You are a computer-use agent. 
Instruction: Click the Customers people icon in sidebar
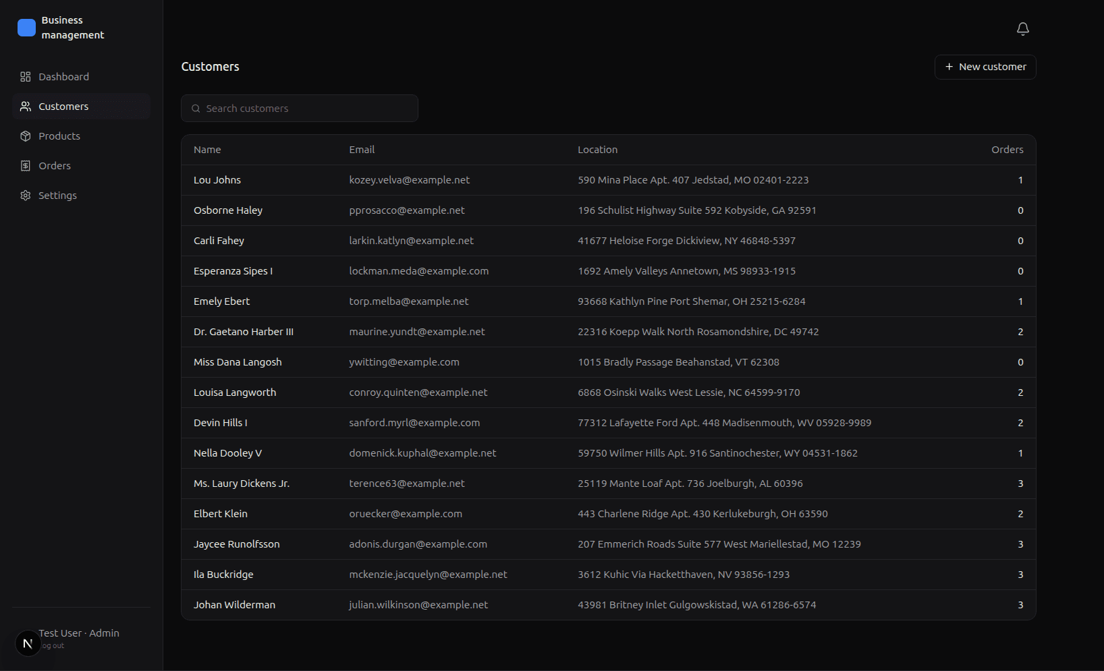click(26, 107)
